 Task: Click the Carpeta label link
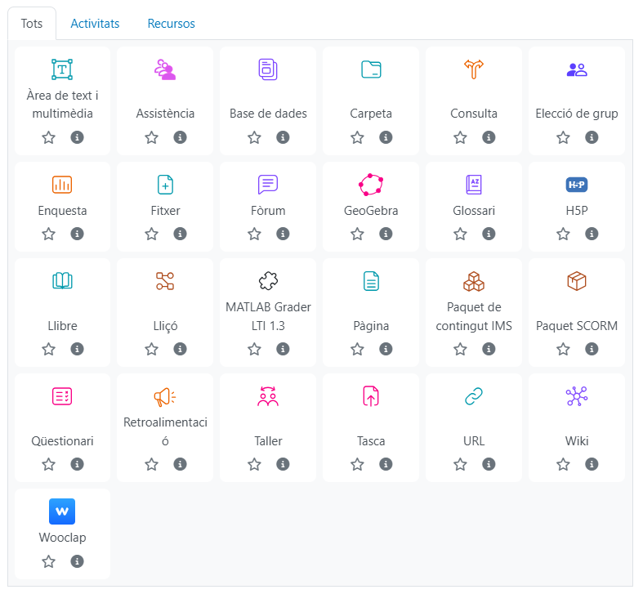371,114
